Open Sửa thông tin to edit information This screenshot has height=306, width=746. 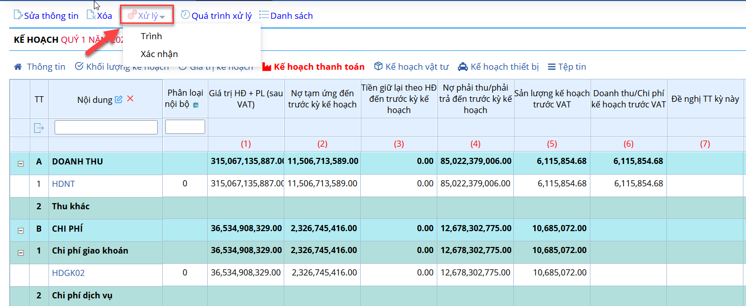click(46, 16)
